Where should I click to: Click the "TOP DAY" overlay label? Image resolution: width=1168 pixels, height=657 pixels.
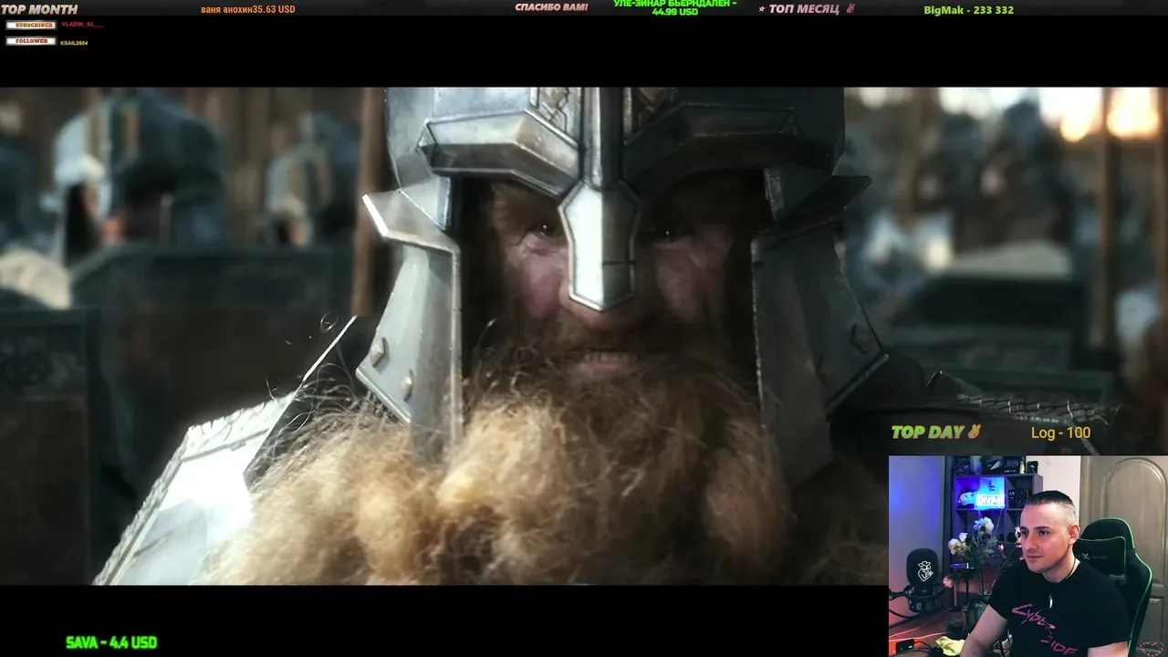pyautogui.click(x=927, y=433)
